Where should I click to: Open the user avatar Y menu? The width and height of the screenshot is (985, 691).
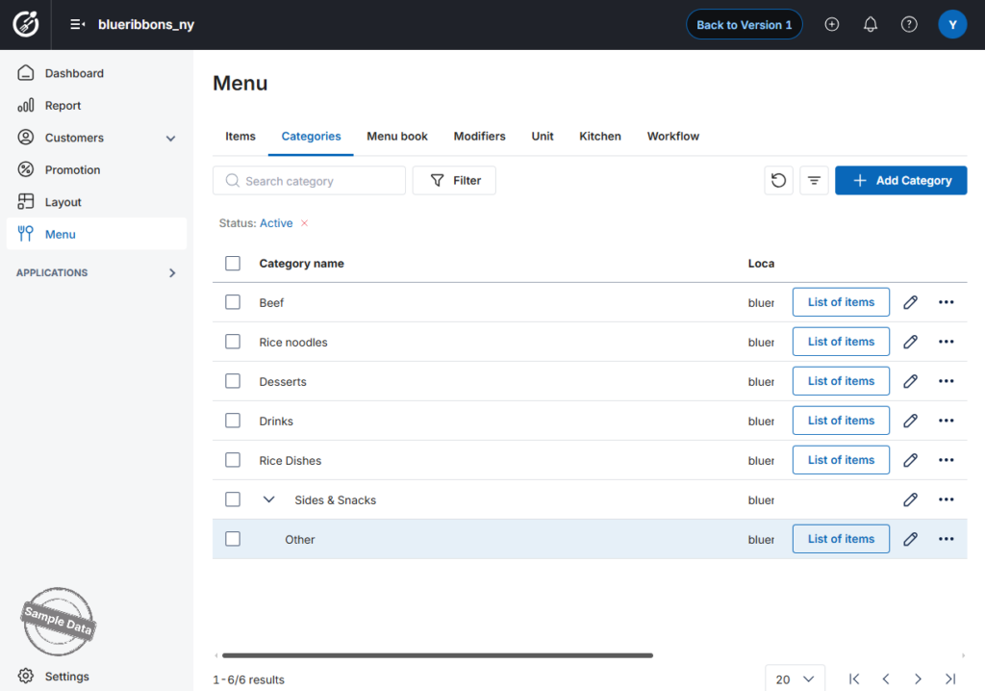coord(952,24)
